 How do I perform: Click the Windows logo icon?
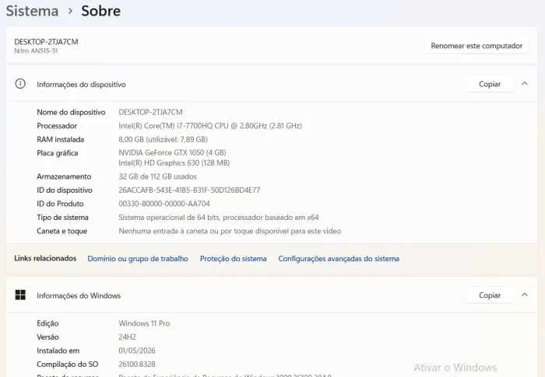click(x=20, y=295)
